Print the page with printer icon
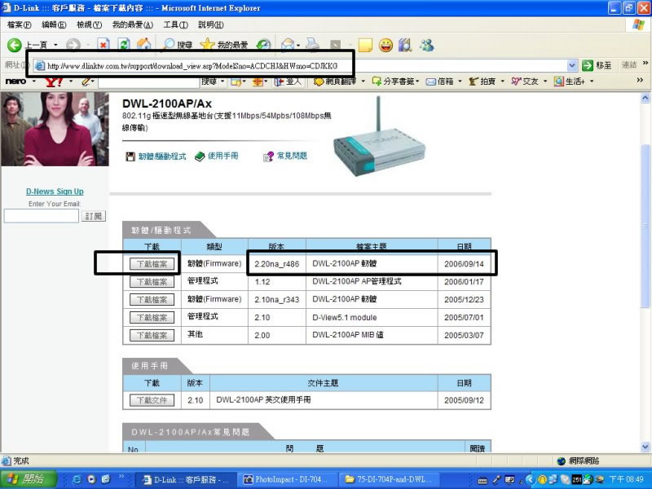This screenshot has width=652, height=489. (x=312, y=45)
